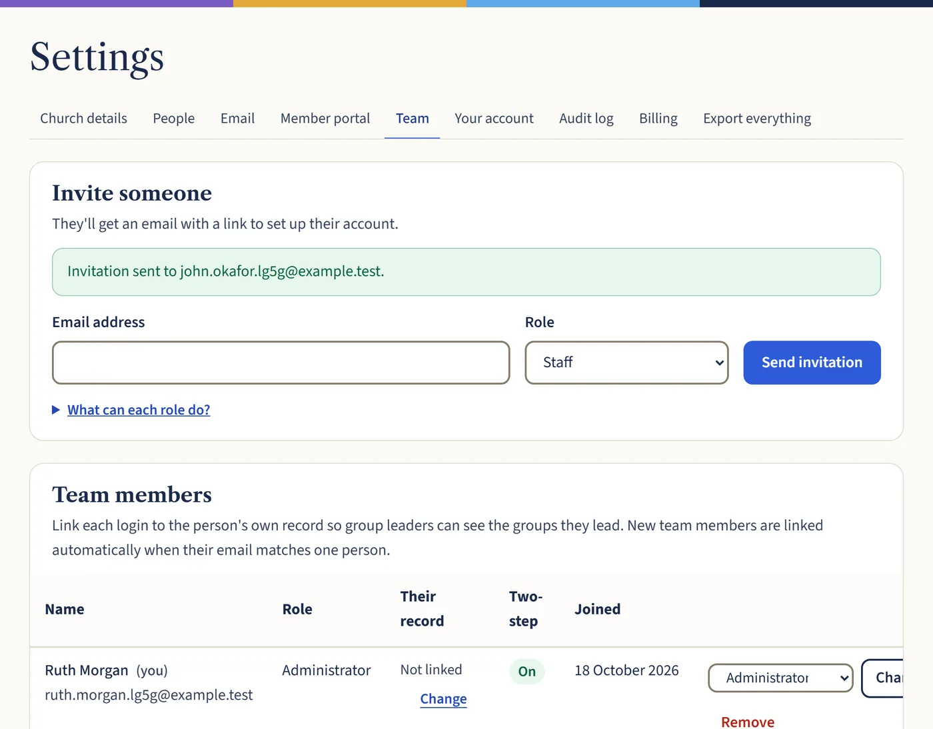This screenshot has width=933, height=729.
Task: Open the 'What can each role do?' link
Action: (139, 410)
